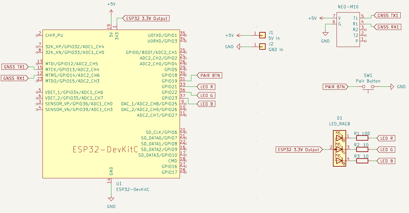Select the GNSS TX1 label beside ESP32 GPIO12
Screen dimensions: 409x213
pyautogui.click(x=14, y=67)
